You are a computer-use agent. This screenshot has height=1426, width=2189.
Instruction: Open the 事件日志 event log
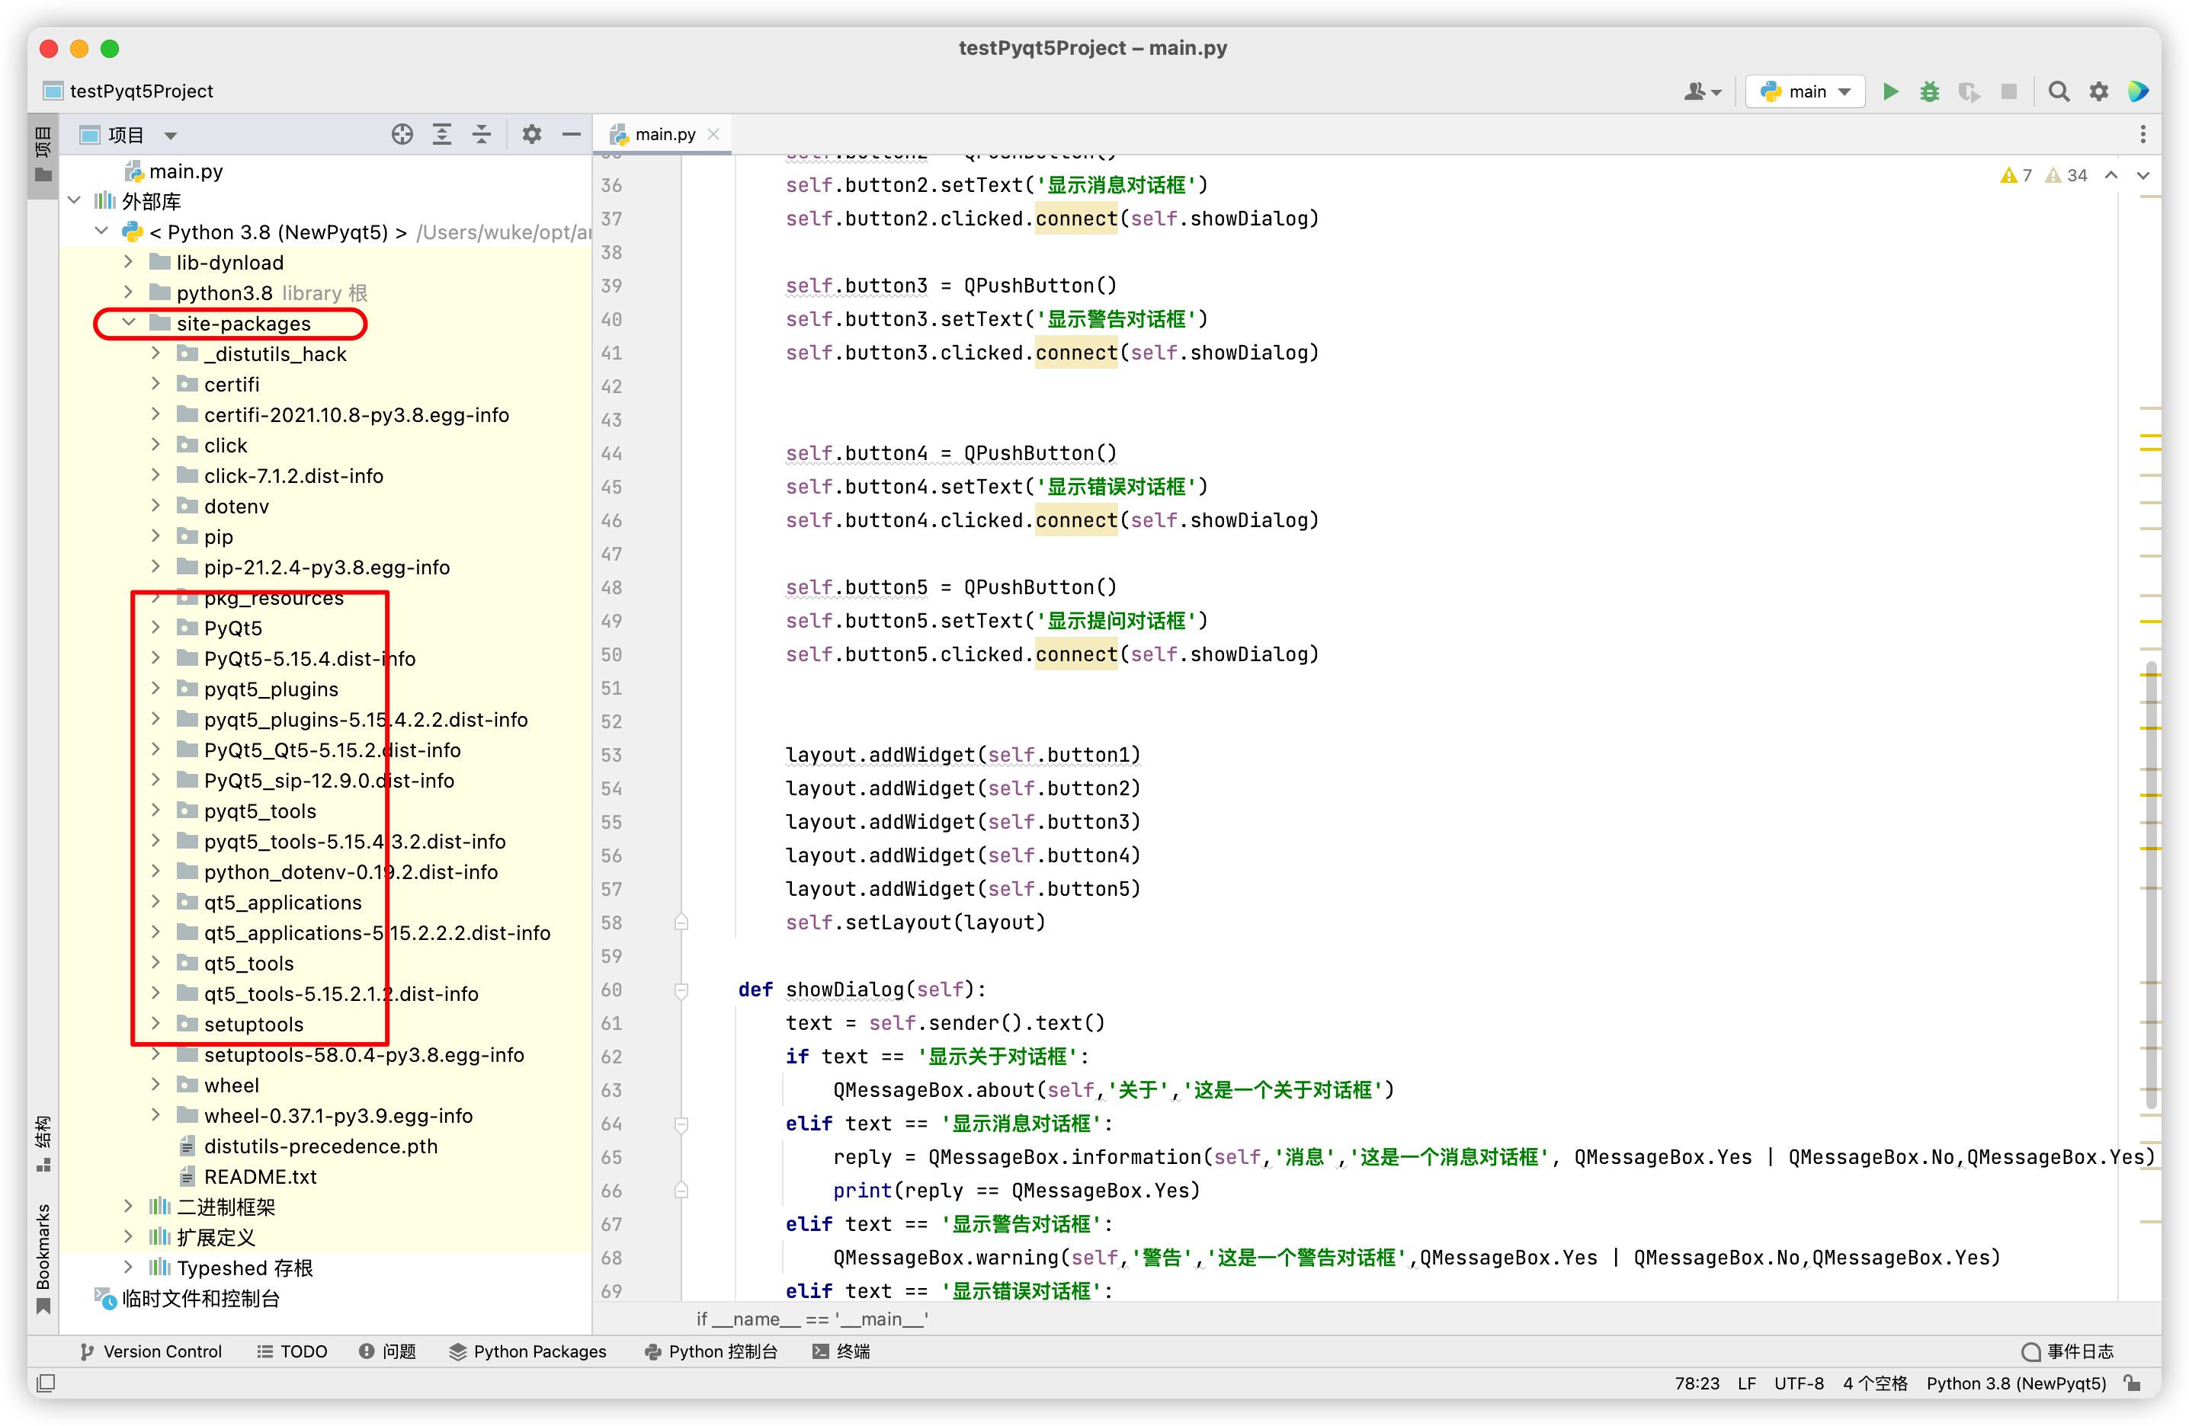click(x=2068, y=1351)
